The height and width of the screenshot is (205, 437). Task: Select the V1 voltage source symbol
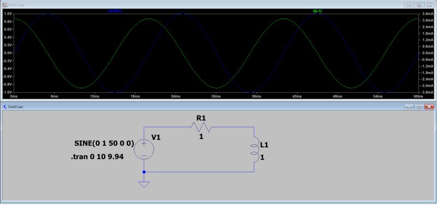pos(144,149)
